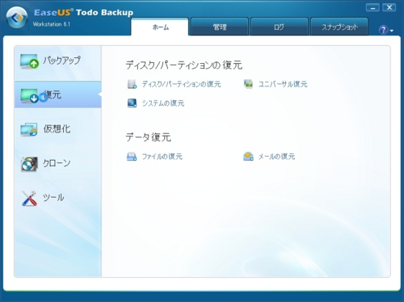This screenshot has height=302, width=404.
Task: Click the Workstation 6.1 version text
Action: coord(51,24)
